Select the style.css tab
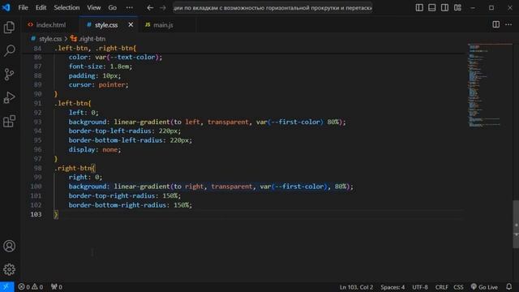The height and width of the screenshot is (292, 519). [x=106, y=25]
